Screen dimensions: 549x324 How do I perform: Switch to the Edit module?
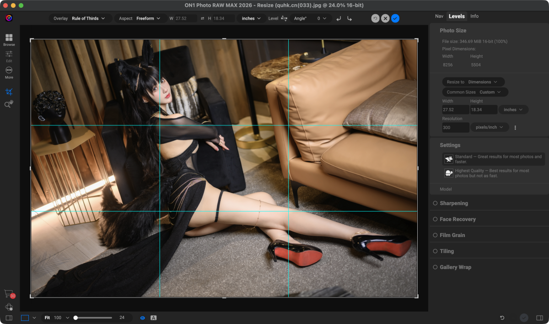point(9,56)
